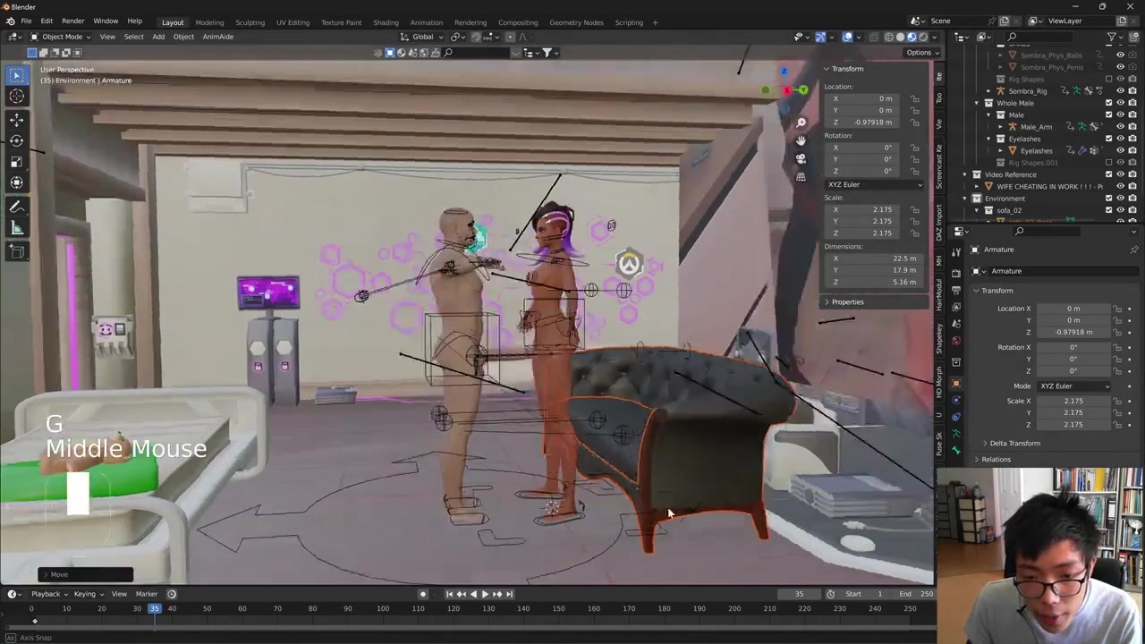Hide the Sombra_Rig object via eye icon
This screenshot has width=1145, height=644.
pyautogui.click(x=1120, y=90)
